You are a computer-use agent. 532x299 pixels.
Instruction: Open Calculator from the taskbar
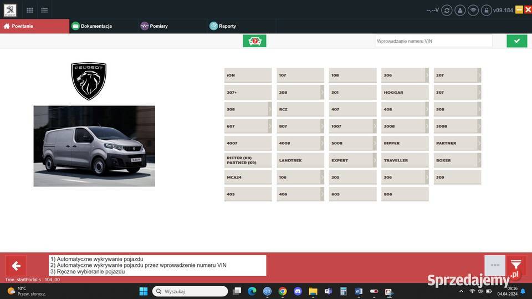tap(344, 291)
